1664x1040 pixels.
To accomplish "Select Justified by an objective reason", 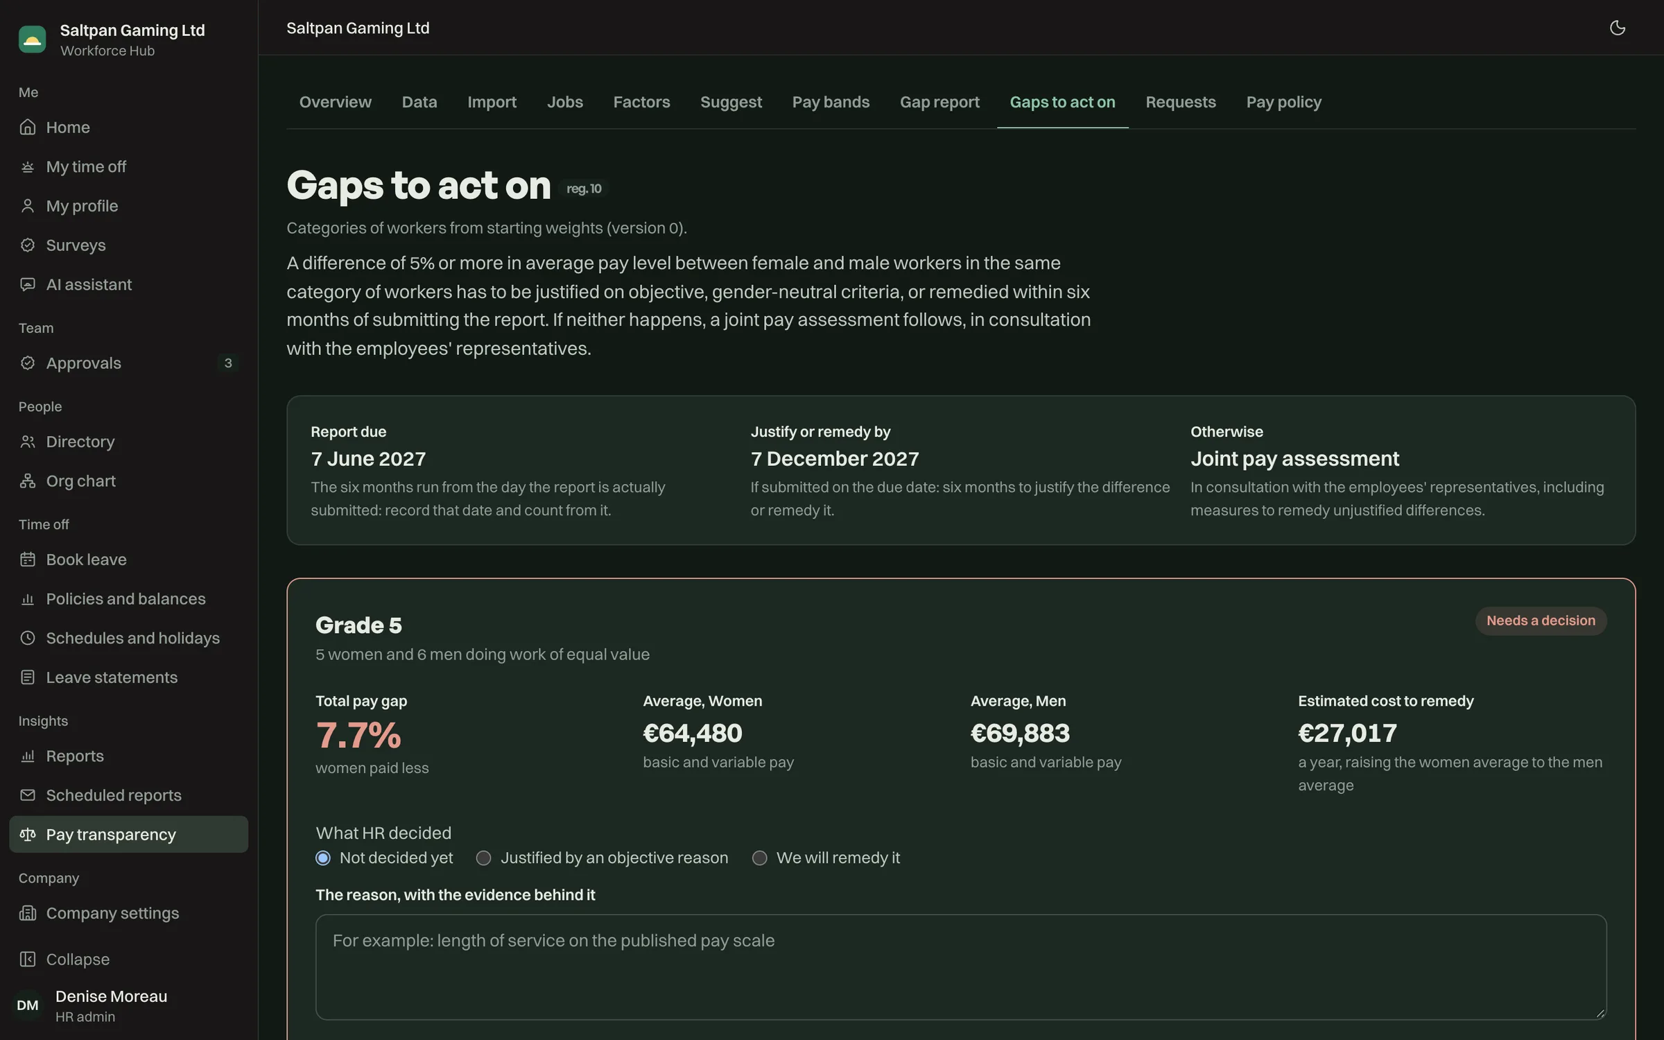I will [x=484, y=858].
